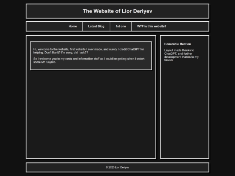Go to the Latest Blog page

(x=96, y=27)
